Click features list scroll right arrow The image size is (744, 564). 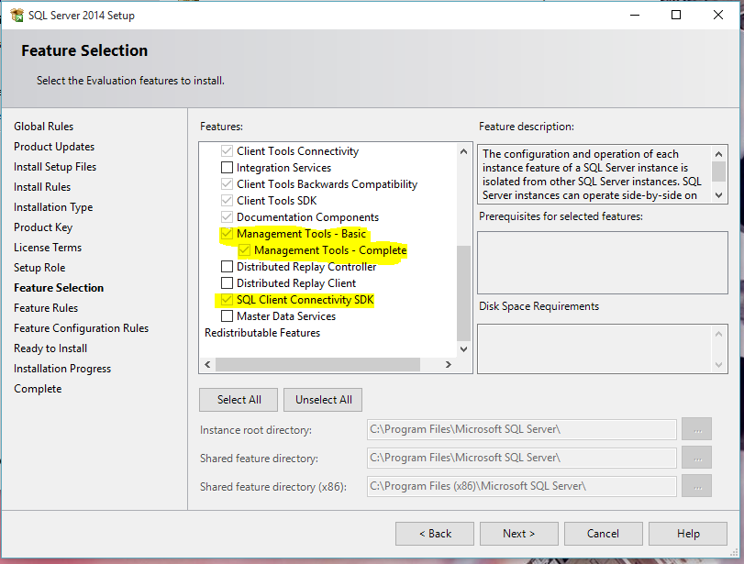449,364
